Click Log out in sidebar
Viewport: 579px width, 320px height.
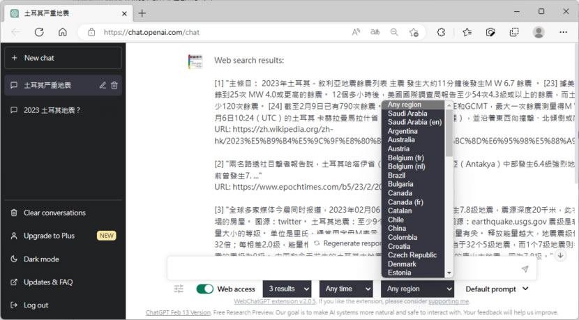point(63,305)
